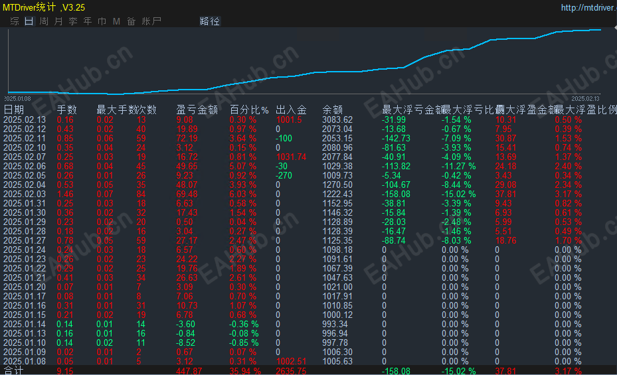Click loss value -3.60
This screenshot has width=617, height=375.
coord(185,325)
